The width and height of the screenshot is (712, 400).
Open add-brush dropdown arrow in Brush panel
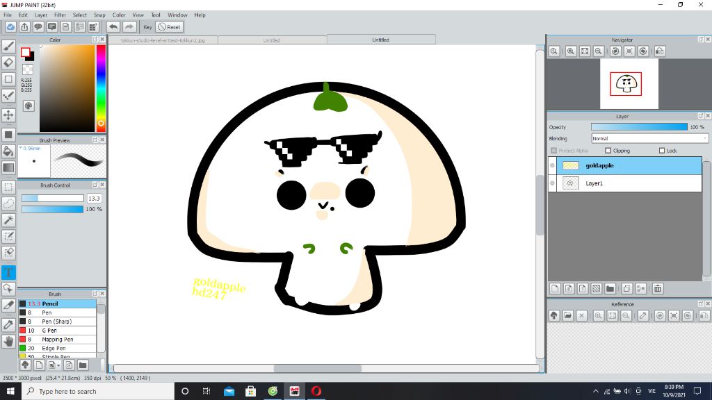(58, 365)
